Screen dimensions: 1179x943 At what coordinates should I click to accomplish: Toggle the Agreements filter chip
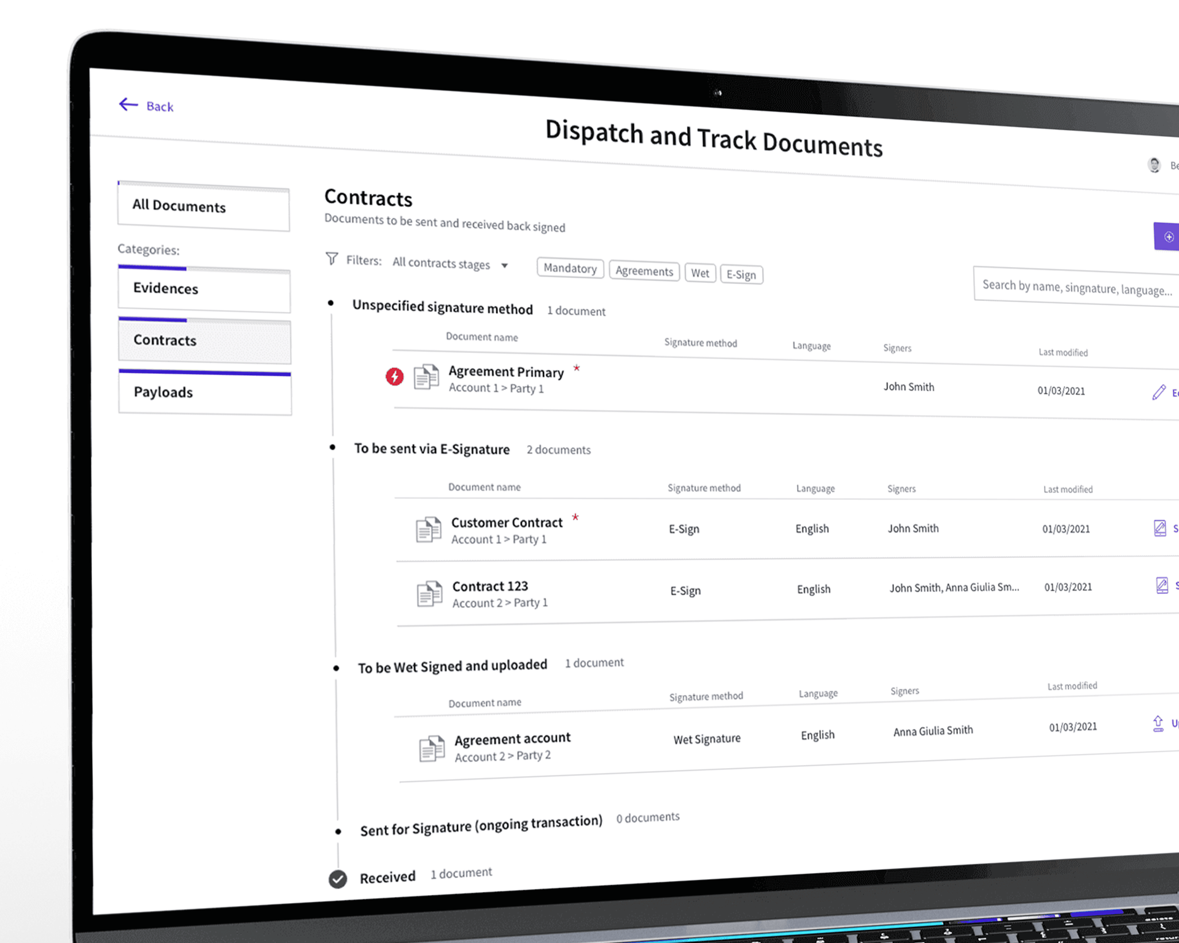(x=644, y=271)
